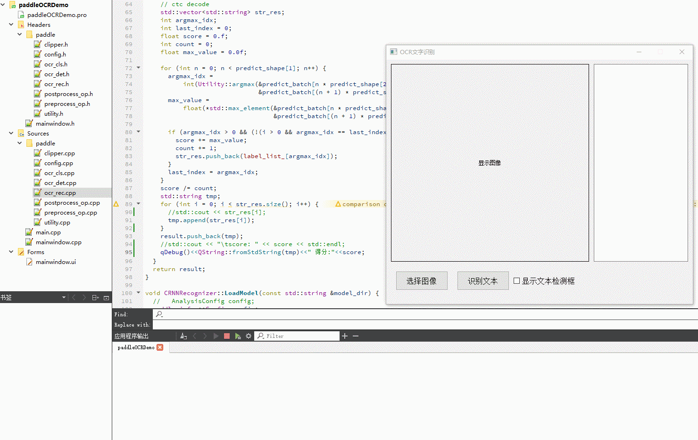Click the warning triangle beside line 89
This screenshot has width=698, height=440.
pos(116,204)
